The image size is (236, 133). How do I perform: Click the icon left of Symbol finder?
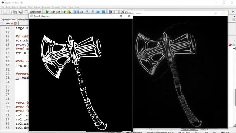(26, 11)
